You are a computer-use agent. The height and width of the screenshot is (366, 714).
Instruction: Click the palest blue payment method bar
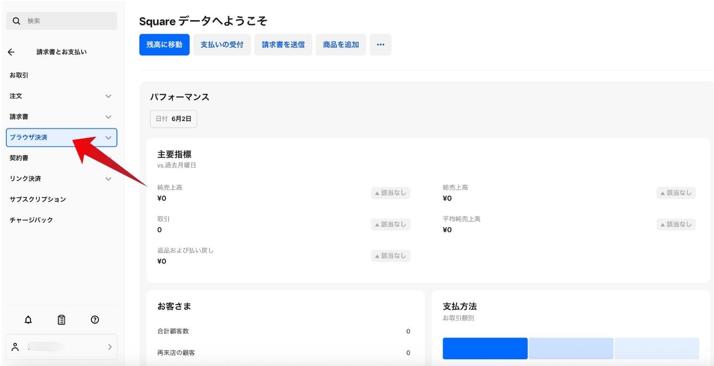(657, 348)
